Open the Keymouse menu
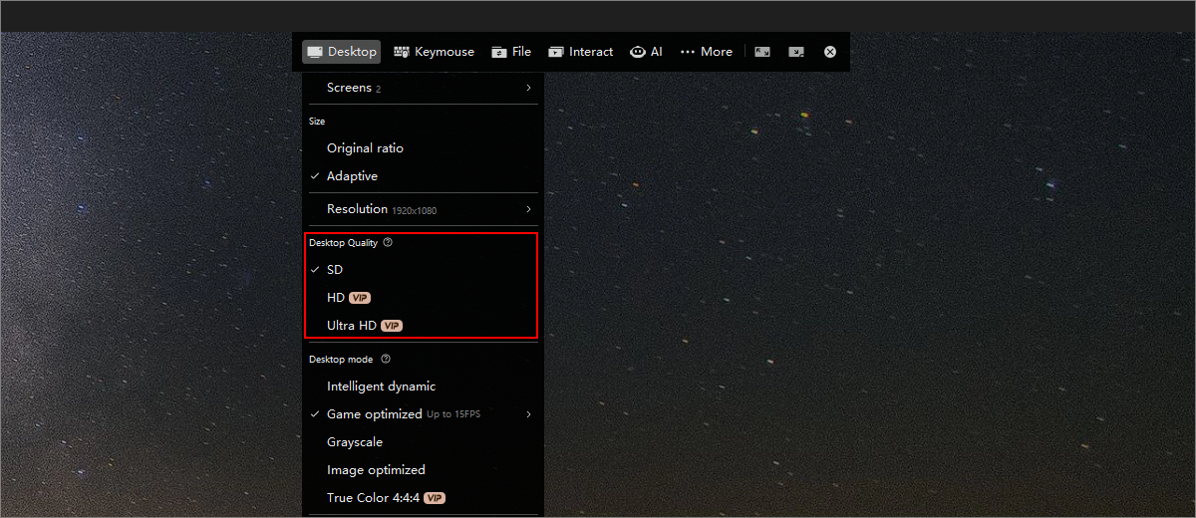The height and width of the screenshot is (518, 1196). (x=434, y=52)
